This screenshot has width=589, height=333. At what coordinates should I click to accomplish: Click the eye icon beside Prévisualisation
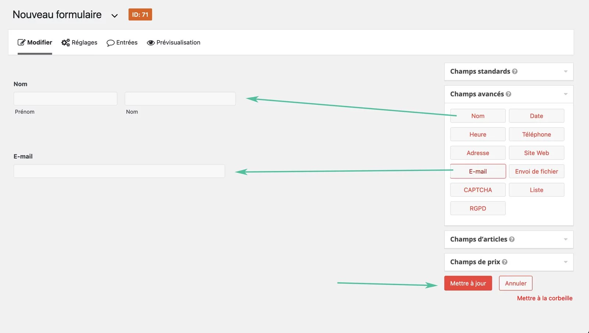(151, 42)
